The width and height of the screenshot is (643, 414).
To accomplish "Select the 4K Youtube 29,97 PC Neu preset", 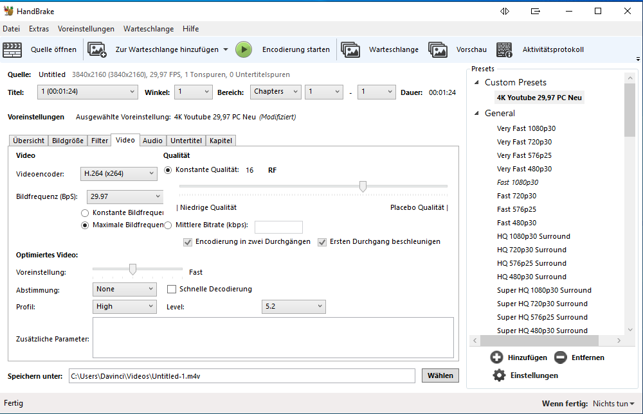I will [539, 98].
